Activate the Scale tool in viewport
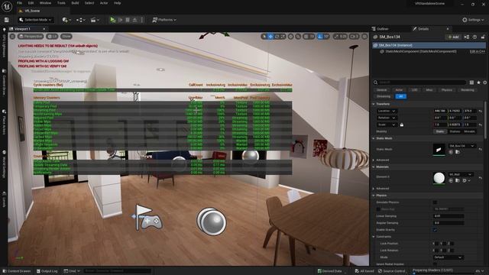The width and height of the screenshot is (489, 275). 283,37
